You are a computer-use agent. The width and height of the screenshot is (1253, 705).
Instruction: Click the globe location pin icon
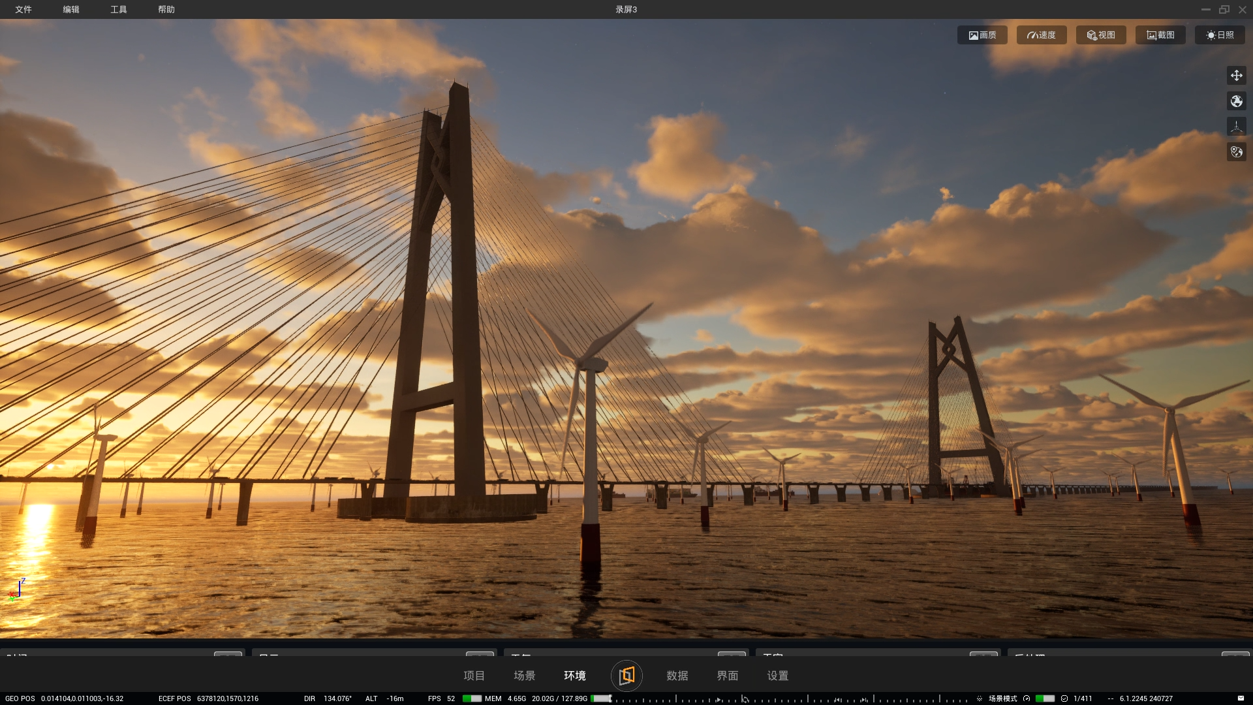pos(1236,152)
